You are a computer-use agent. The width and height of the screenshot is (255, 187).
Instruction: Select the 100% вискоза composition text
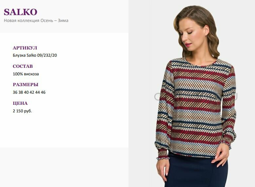coord(26,74)
